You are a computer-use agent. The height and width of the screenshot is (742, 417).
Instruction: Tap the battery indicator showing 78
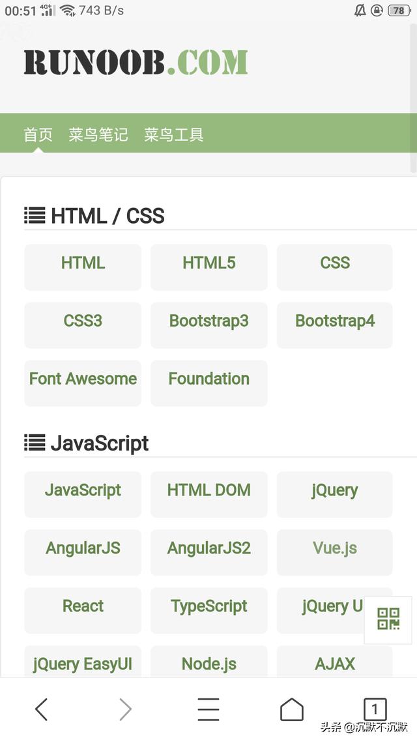(x=399, y=10)
